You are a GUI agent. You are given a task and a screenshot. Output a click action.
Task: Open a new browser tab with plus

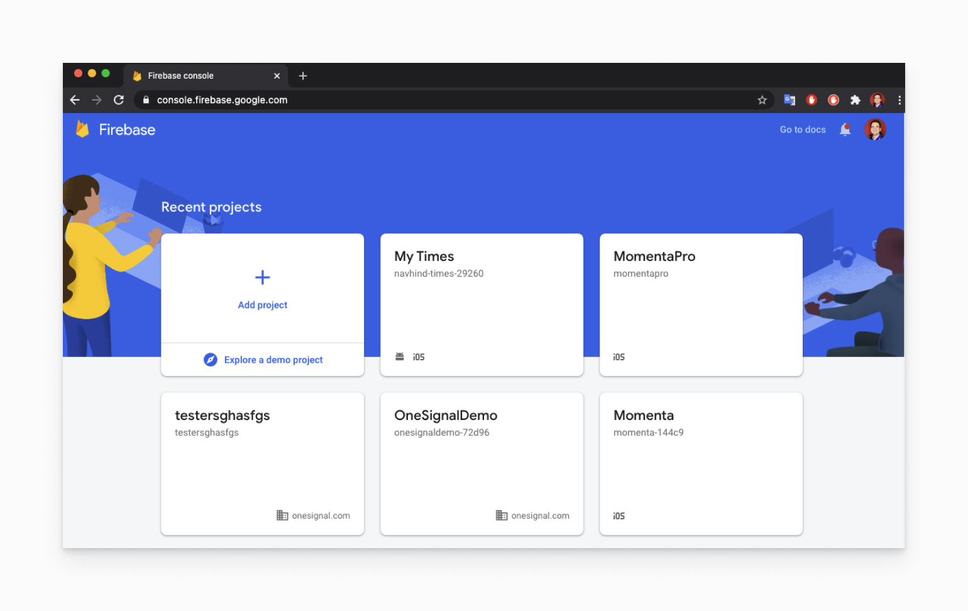point(303,76)
